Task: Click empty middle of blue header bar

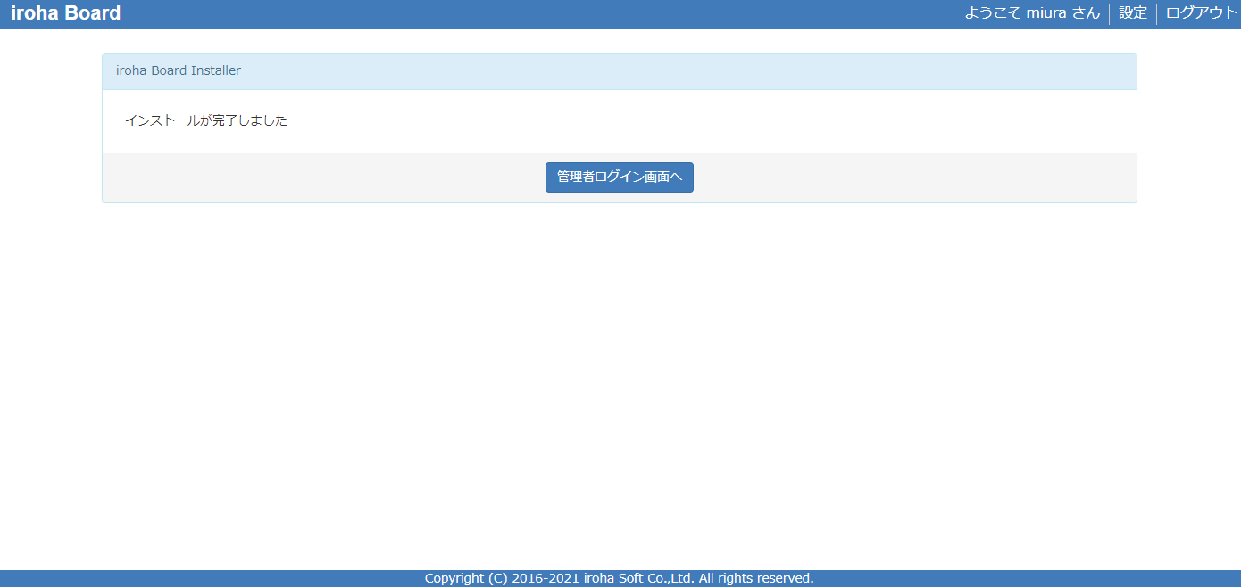Action: (x=536, y=13)
